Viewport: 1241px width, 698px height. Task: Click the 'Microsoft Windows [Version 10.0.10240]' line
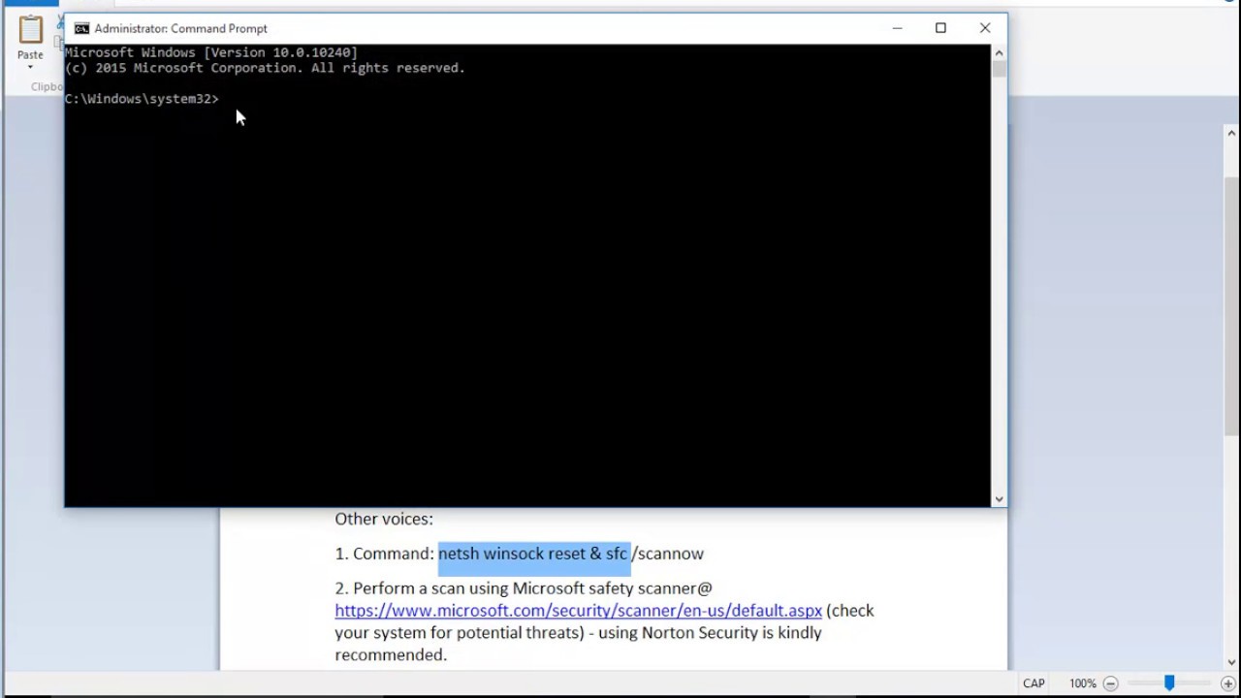[x=211, y=52]
